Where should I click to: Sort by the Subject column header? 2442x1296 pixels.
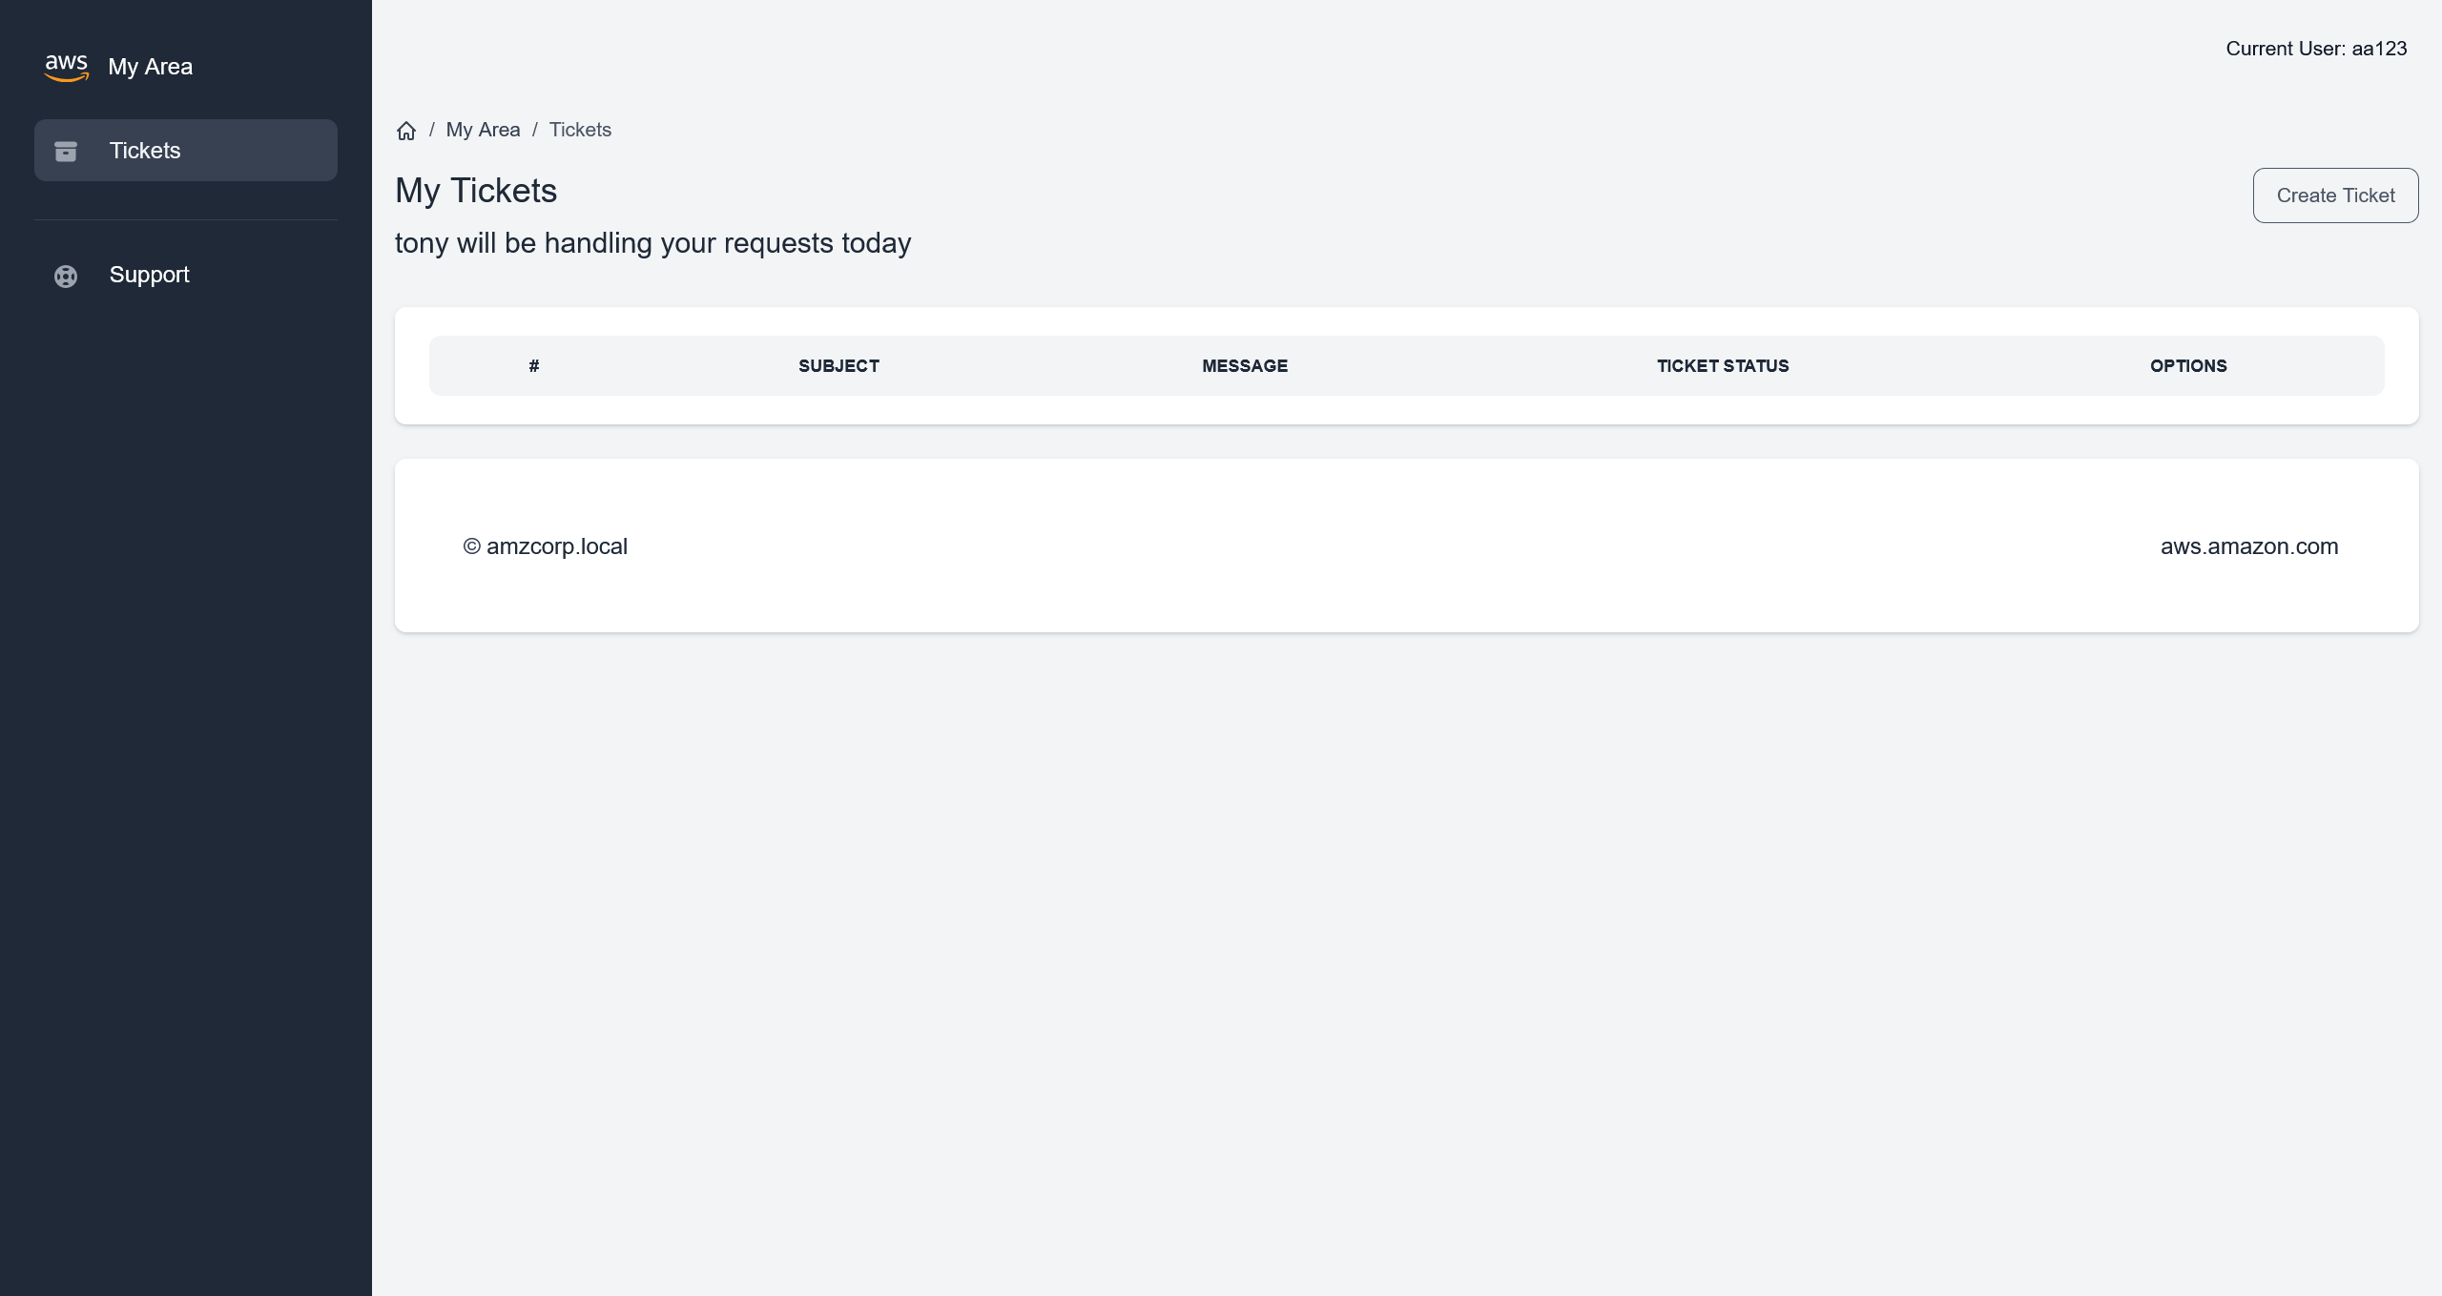(x=838, y=366)
